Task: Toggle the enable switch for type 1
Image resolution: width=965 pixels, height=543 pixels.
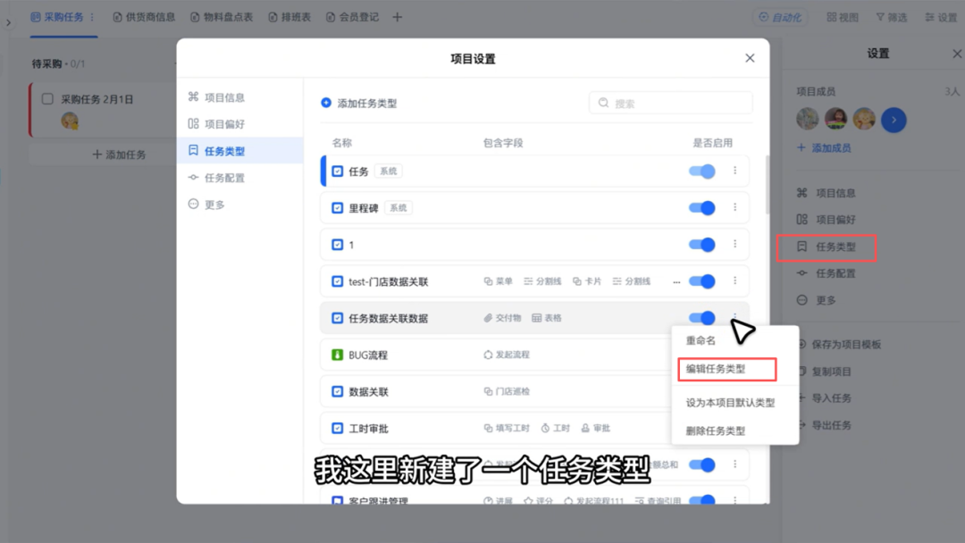Action: click(701, 245)
